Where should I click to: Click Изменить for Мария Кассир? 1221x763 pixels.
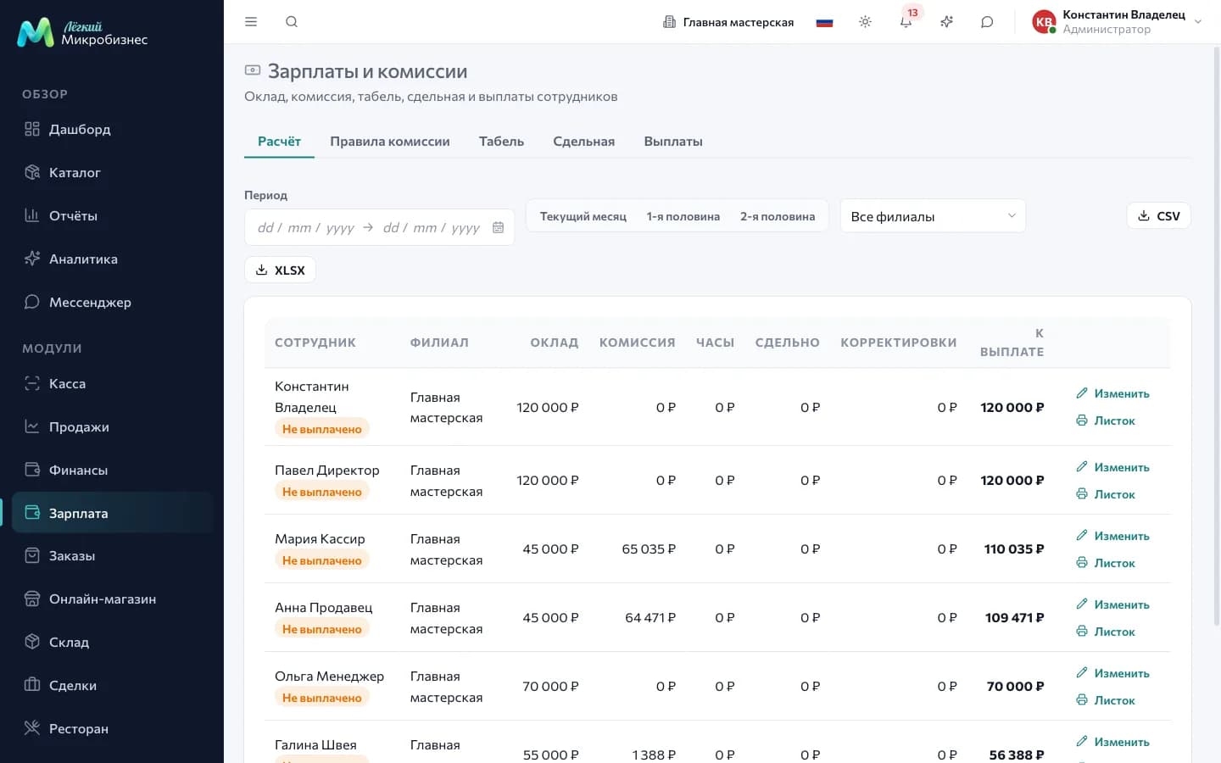pos(1112,536)
